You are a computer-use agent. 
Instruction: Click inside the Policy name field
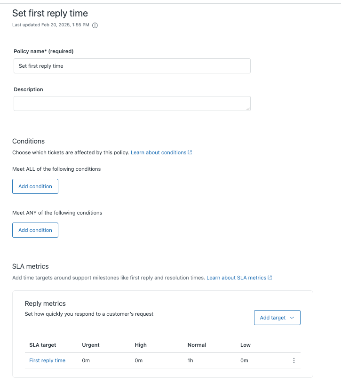pos(132,66)
